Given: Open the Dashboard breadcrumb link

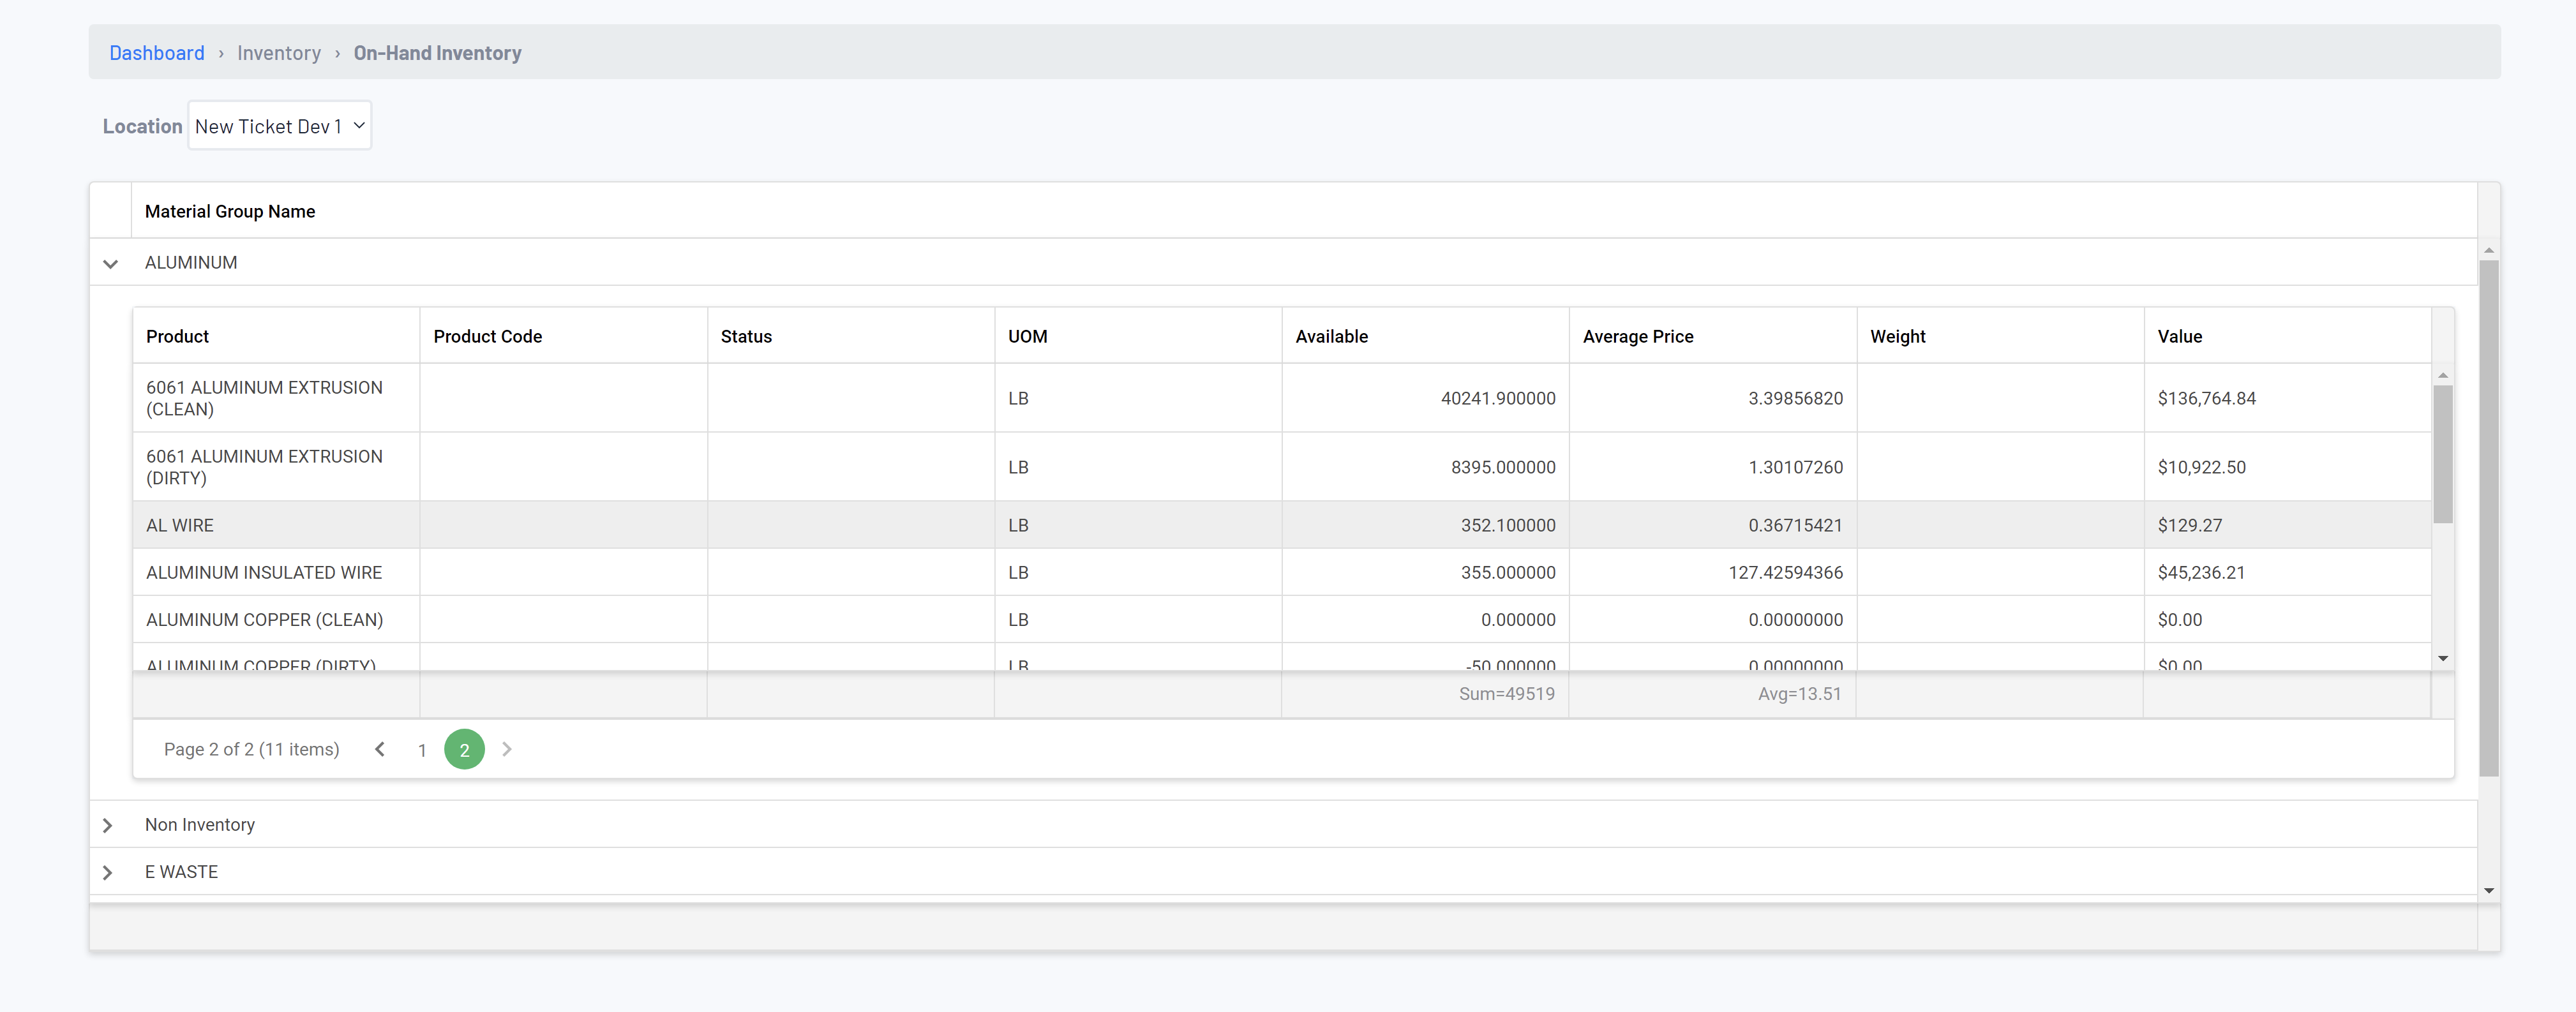Looking at the screenshot, I should coord(157,52).
